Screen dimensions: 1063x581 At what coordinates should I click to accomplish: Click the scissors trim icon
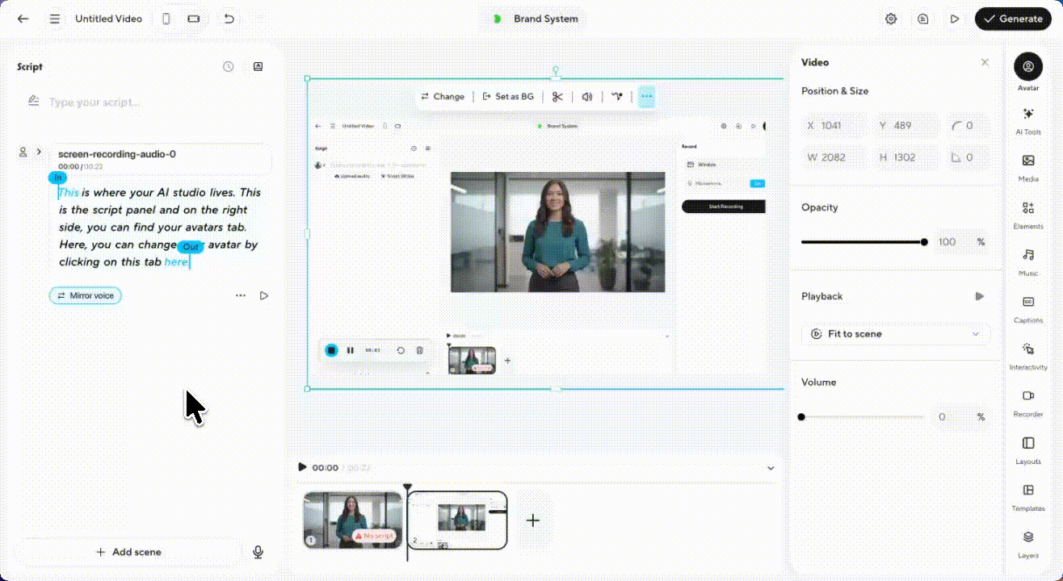[x=557, y=97]
